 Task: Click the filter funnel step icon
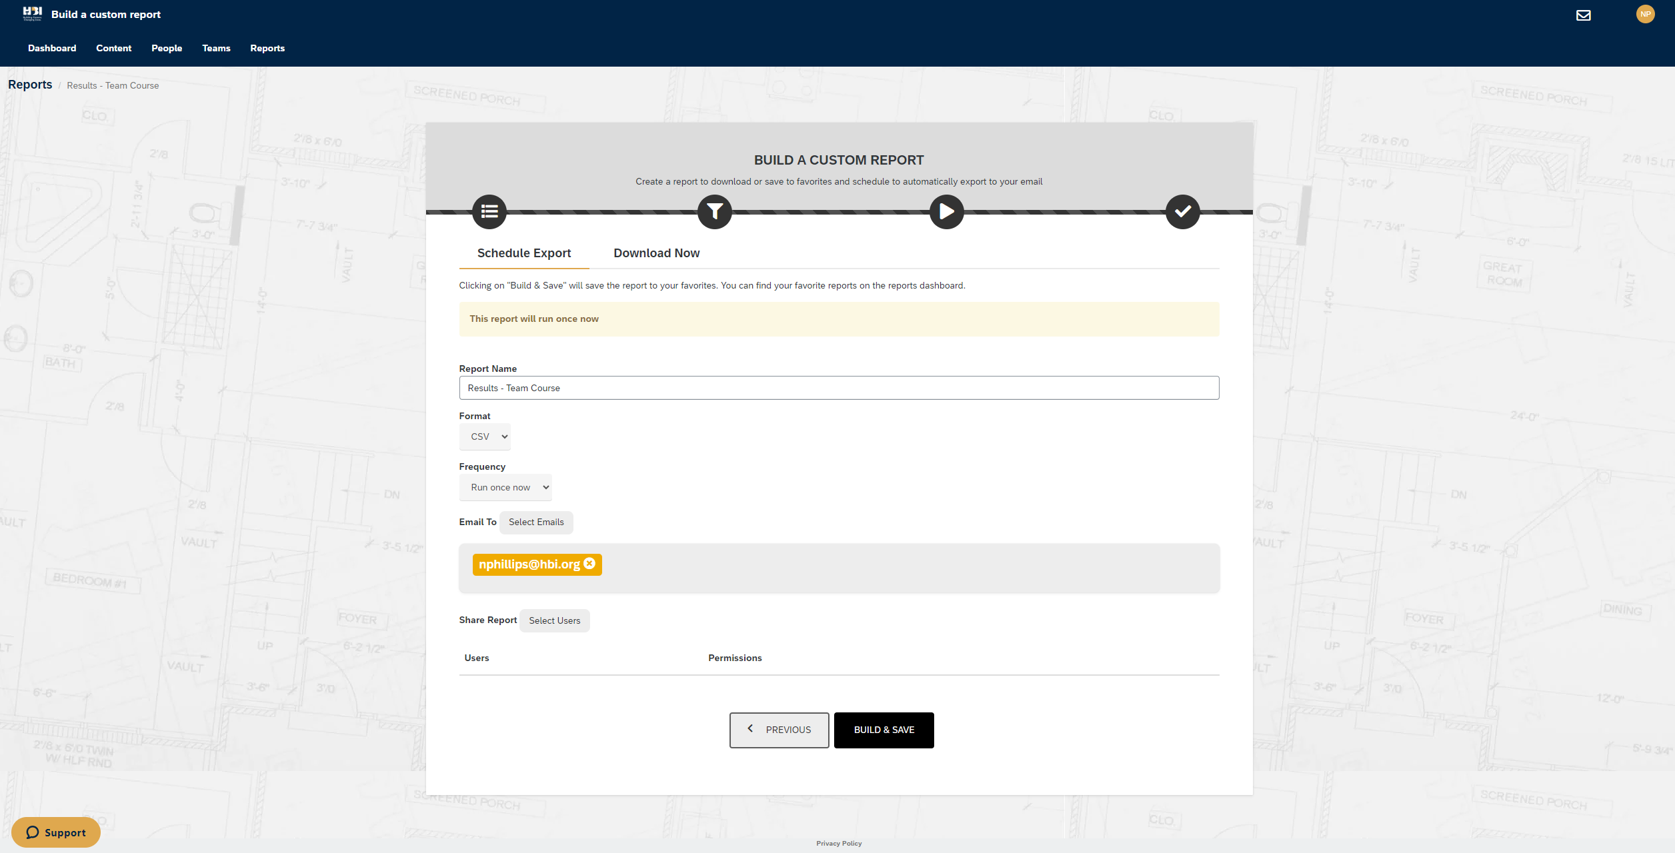[x=715, y=212]
